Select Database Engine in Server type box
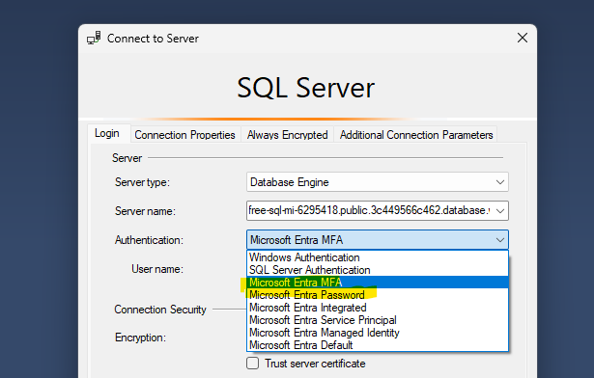The height and width of the screenshot is (378, 594). [x=378, y=182]
